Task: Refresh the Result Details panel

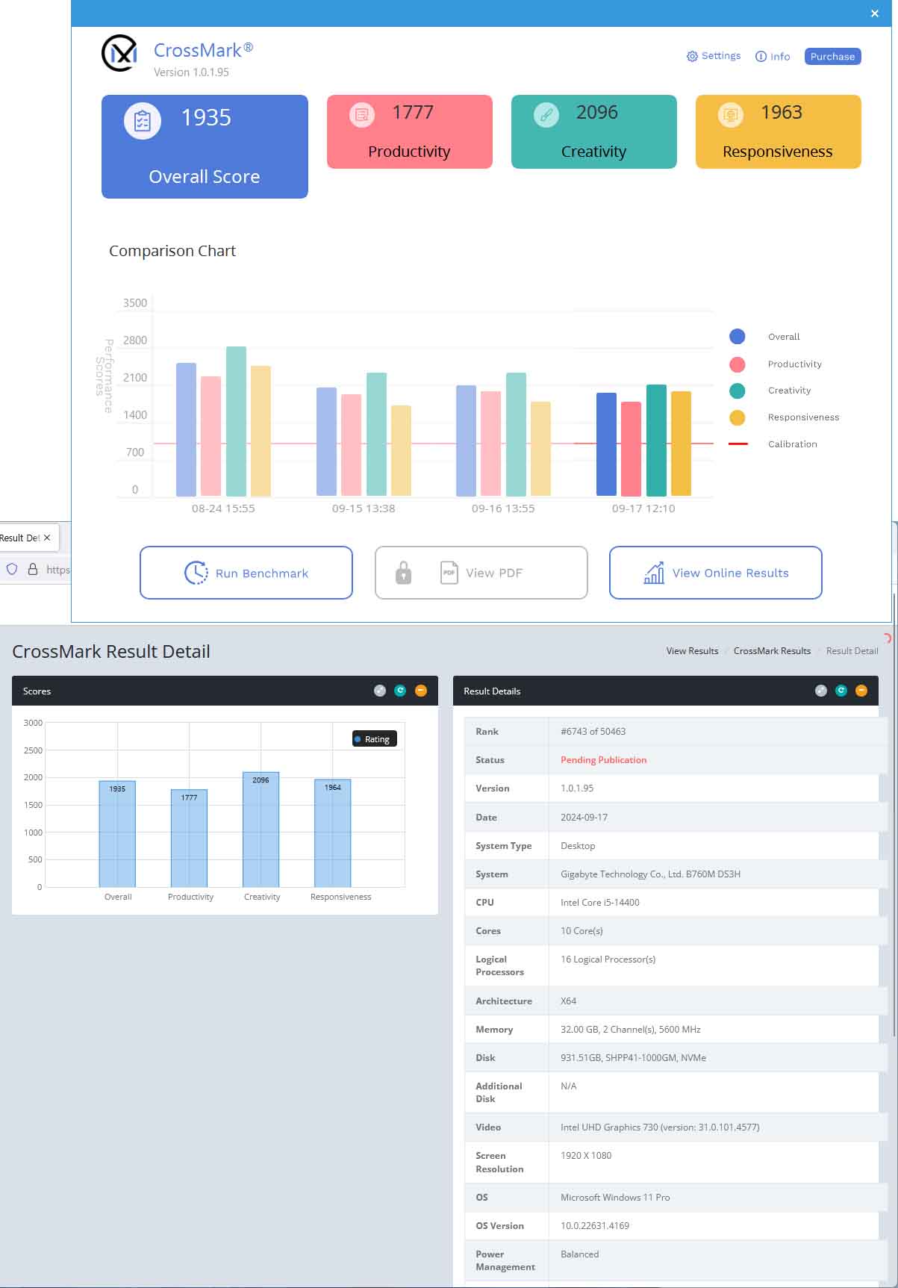Action: pyautogui.click(x=841, y=691)
